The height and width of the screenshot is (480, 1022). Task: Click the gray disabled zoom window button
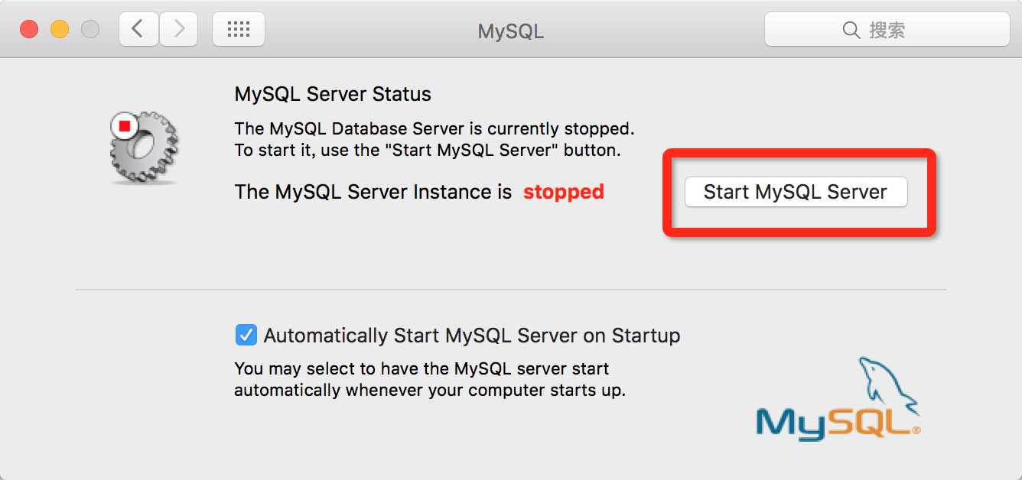click(90, 30)
